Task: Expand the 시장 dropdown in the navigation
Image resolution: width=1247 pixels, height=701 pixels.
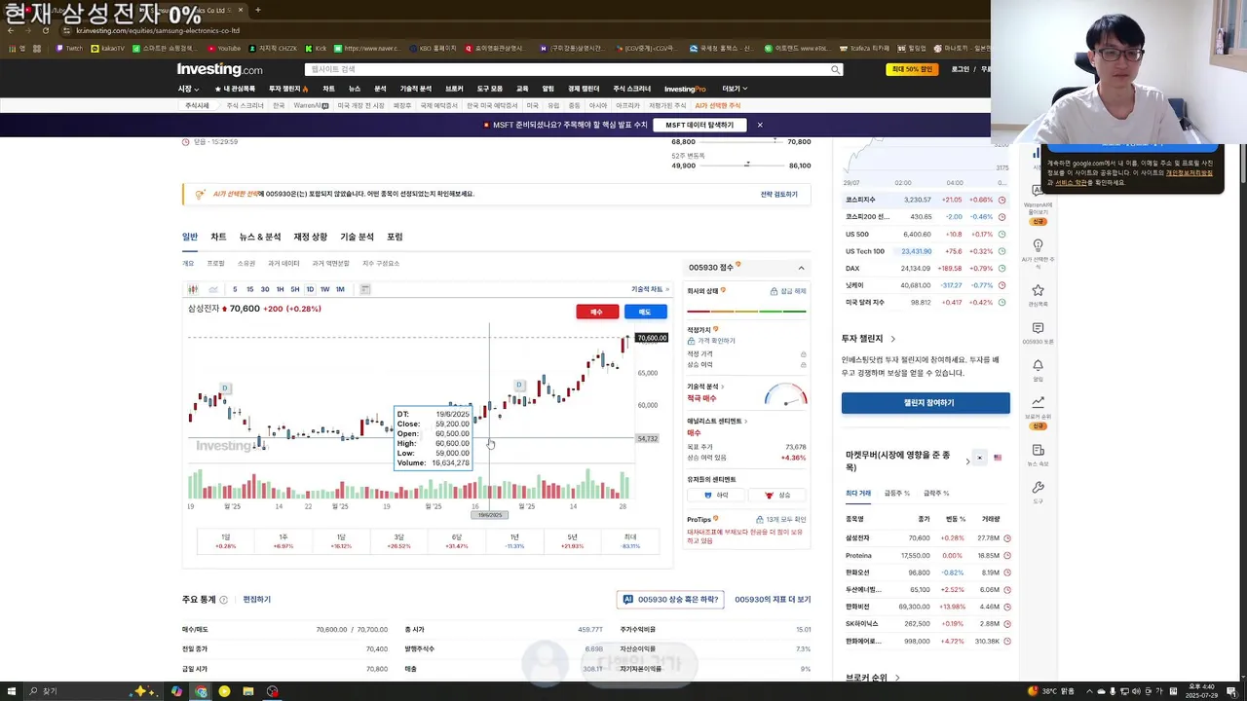Action: click(x=187, y=89)
